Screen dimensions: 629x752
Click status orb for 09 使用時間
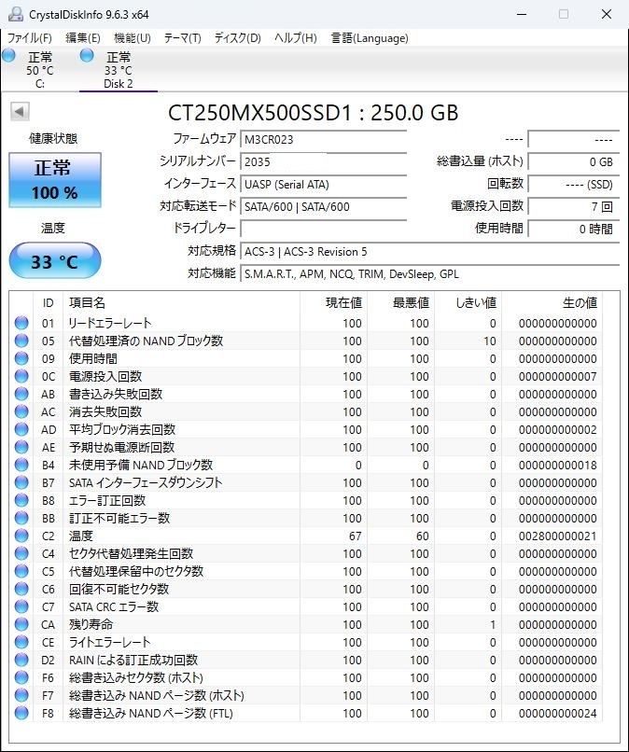[x=21, y=358]
